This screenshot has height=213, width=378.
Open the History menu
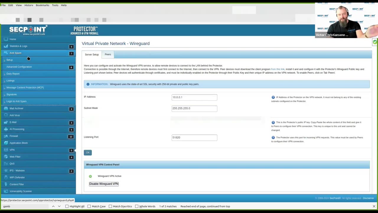(29, 5)
